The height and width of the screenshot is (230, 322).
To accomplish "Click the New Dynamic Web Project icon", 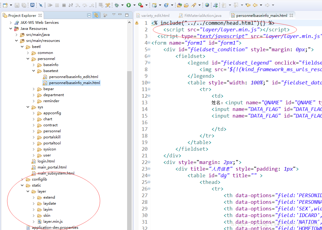I will tap(155, 5).
